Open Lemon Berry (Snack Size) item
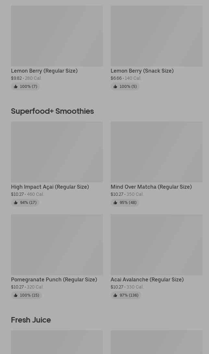This screenshot has width=209, height=354. [142, 71]
